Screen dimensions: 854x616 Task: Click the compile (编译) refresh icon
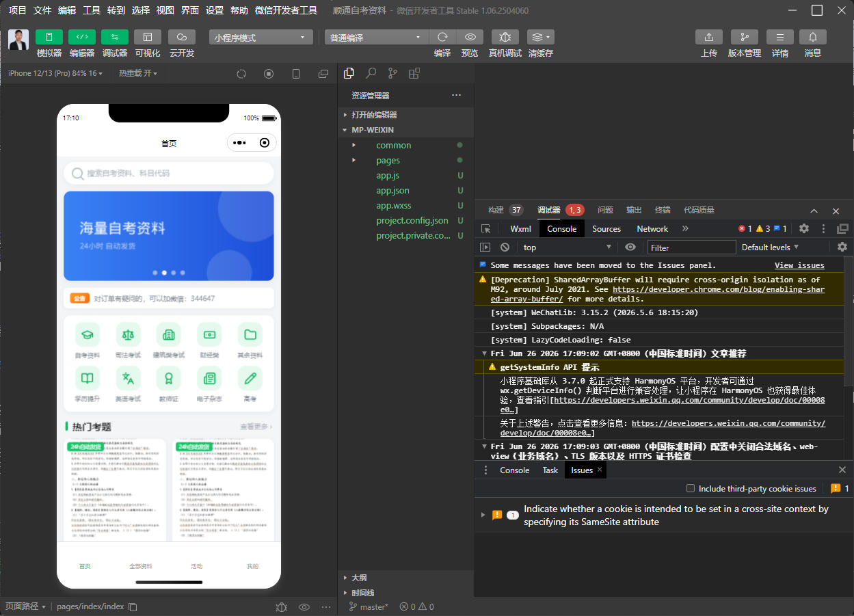(442, 37)
